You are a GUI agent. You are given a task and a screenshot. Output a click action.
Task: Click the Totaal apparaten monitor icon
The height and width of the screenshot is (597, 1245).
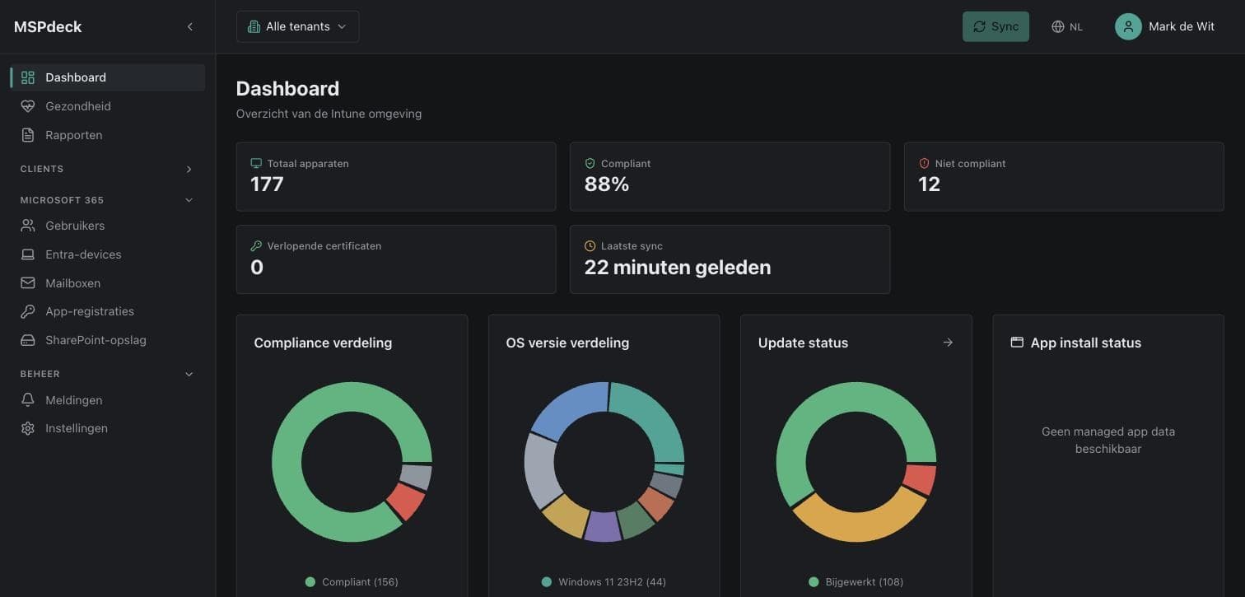[x=256, y=164]
